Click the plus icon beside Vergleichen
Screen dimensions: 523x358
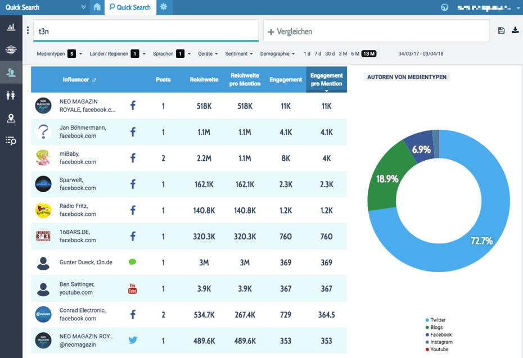[271, 32]
